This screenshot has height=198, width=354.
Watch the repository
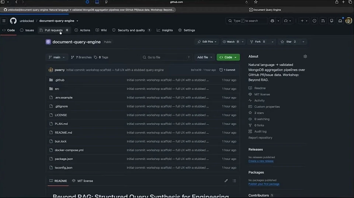[231, 42]
